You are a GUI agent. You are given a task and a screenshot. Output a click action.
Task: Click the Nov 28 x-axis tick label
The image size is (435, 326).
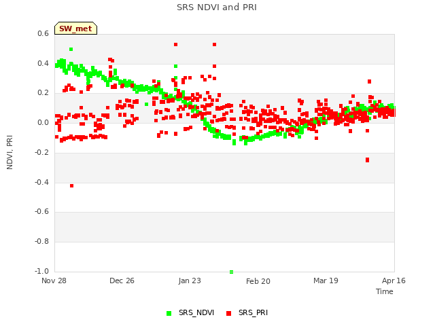pos(54,280)
